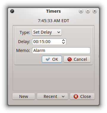Click the empty timer list area below form
This screenshot has width=107, height=113.
tap(53, 78)
